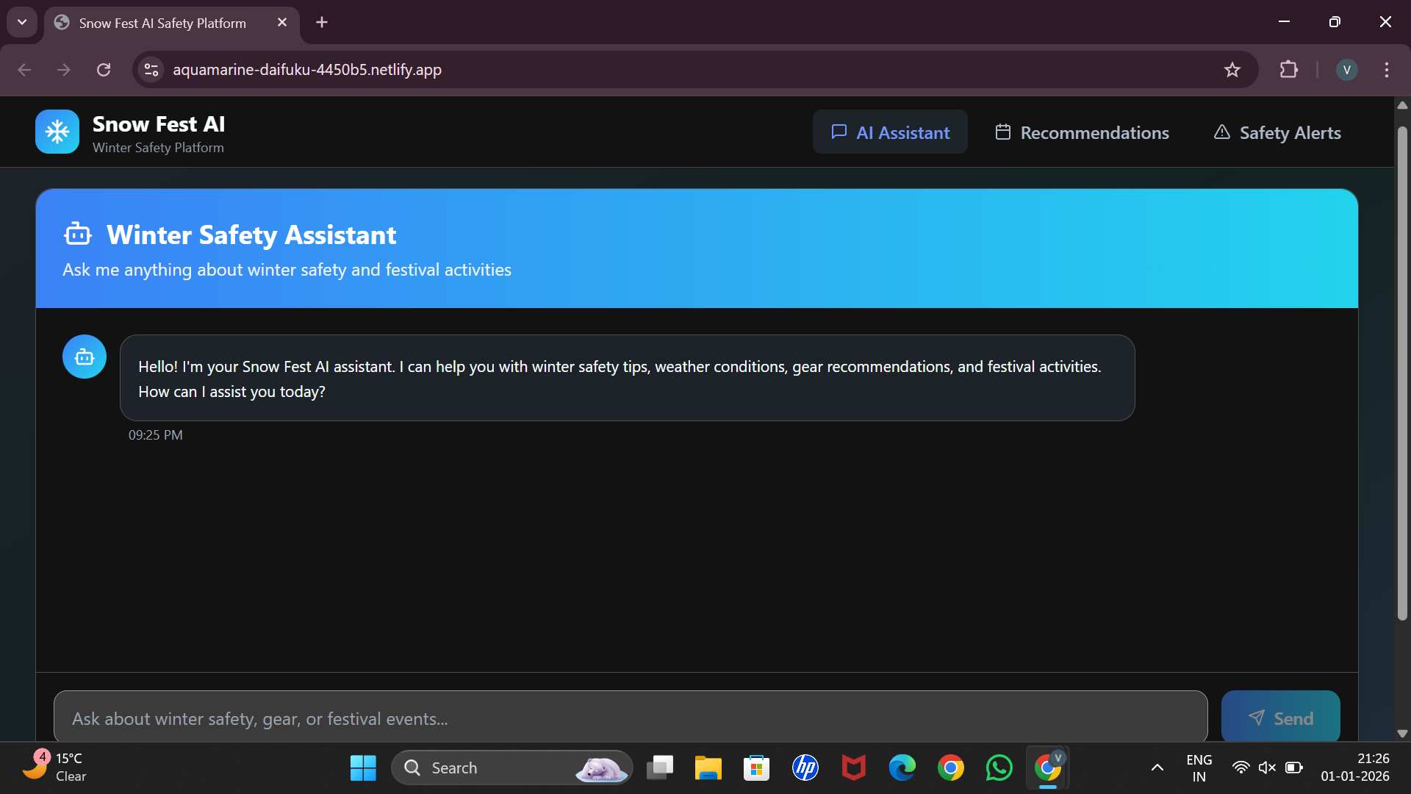Click the battery status icon

coord(1293,768)
